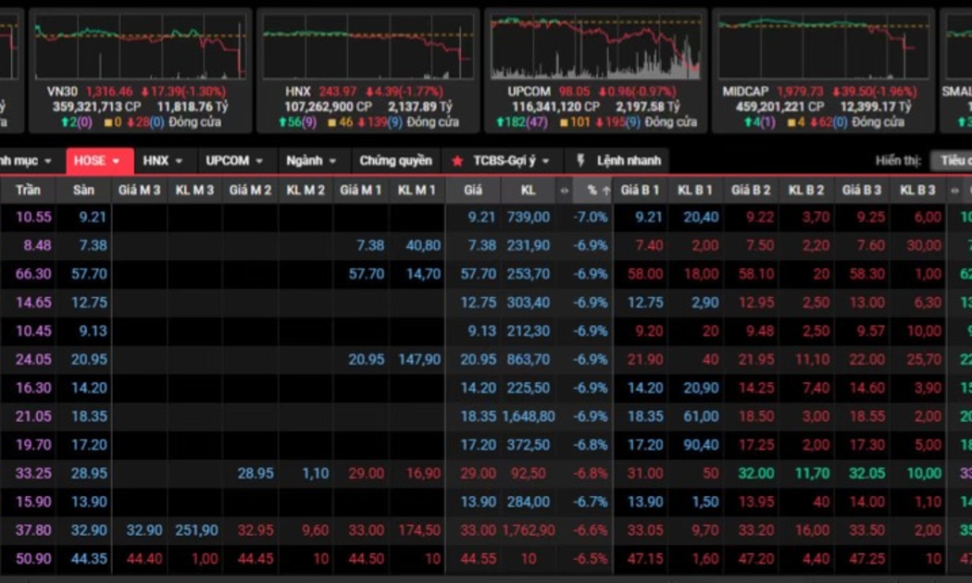This screenshot has width=972, height=583.
Task: Click the sort arrow on the % column
Action: pyautogui.click(x=606, y=191)
